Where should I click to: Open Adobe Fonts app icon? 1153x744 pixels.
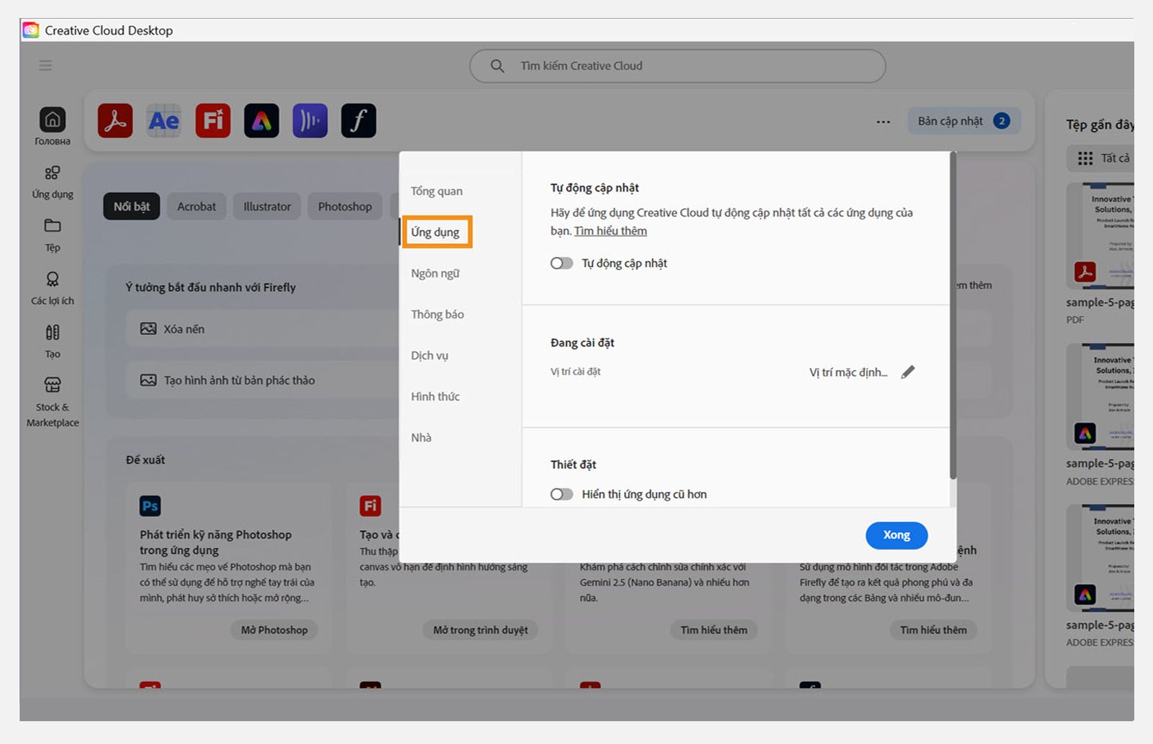click(x=359, y=121)
